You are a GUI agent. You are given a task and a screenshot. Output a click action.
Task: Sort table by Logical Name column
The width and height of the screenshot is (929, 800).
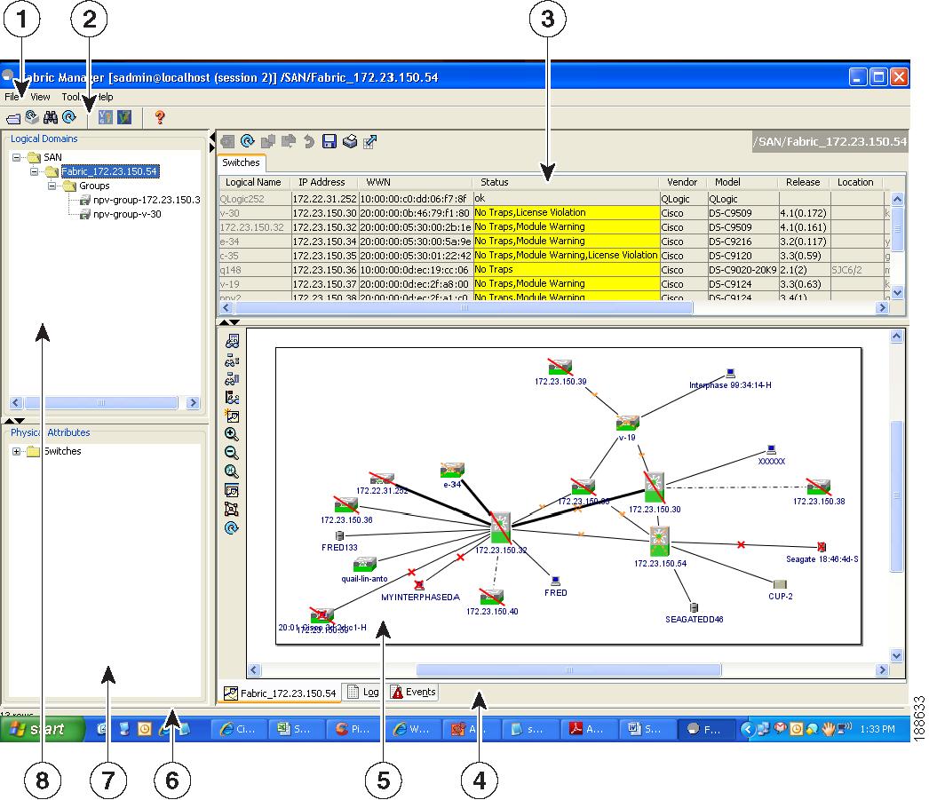click(x=254, y=182)
